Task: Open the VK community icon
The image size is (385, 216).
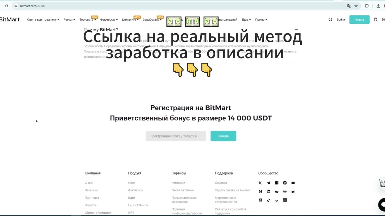Action: [x=277, y=200]
